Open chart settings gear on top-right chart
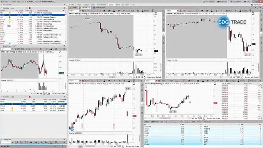 click(217, 11)
